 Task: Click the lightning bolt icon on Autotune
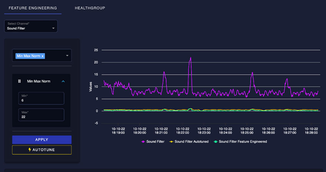pos(30,149)
